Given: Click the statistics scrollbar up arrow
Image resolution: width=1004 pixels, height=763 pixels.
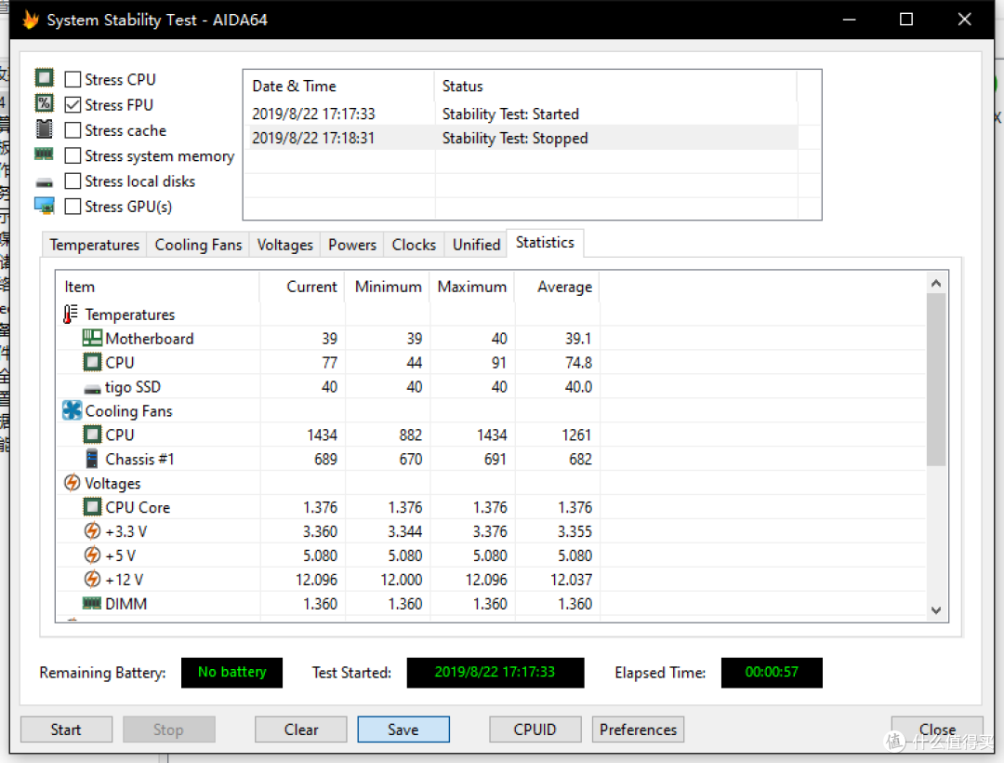Looking at the screenshot, I should 936,283.
